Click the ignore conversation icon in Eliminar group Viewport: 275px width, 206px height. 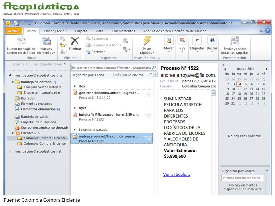pos(62,38)
